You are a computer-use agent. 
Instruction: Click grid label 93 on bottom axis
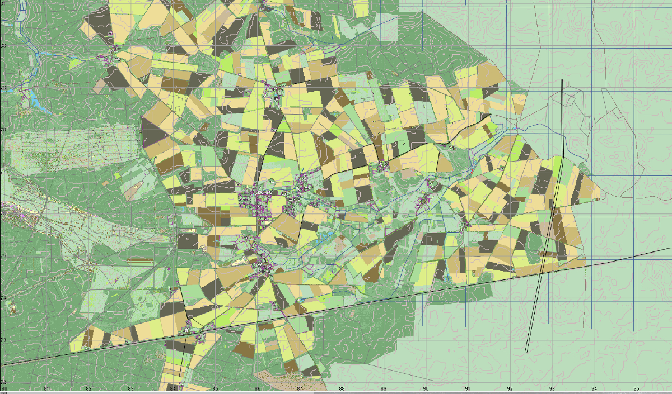click(x=552, y=388)
